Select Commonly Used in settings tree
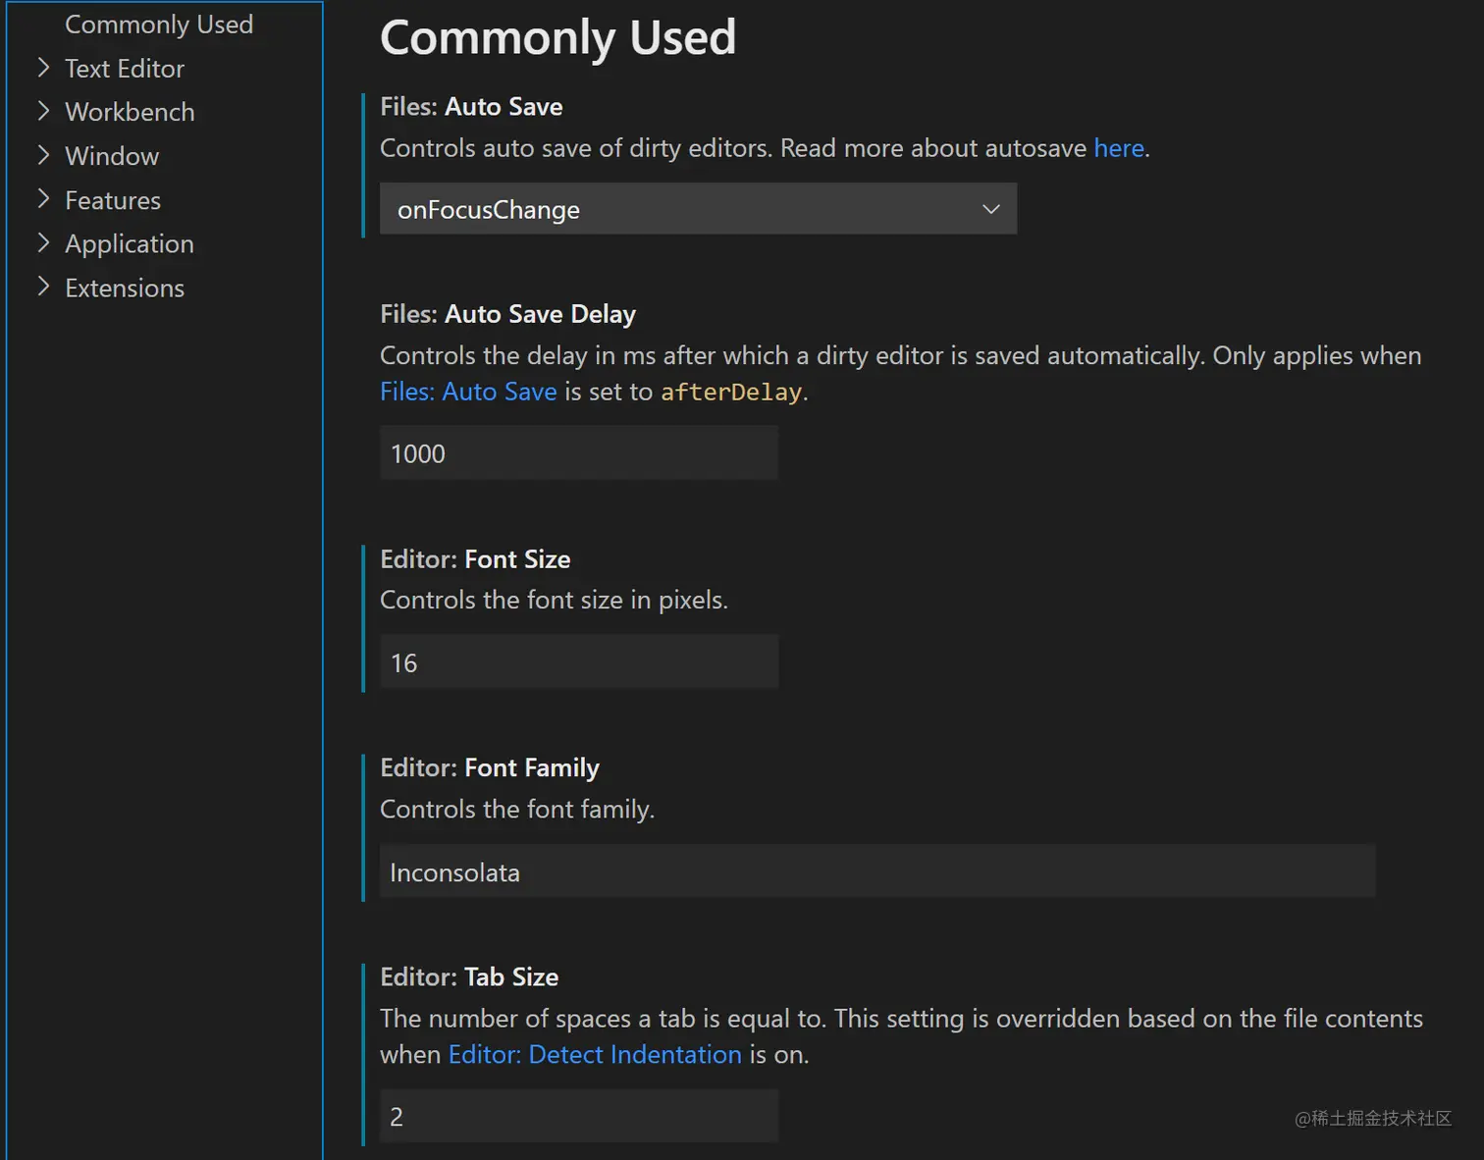The height and width of the screenshot is (1160, 1484). [159, 25]
